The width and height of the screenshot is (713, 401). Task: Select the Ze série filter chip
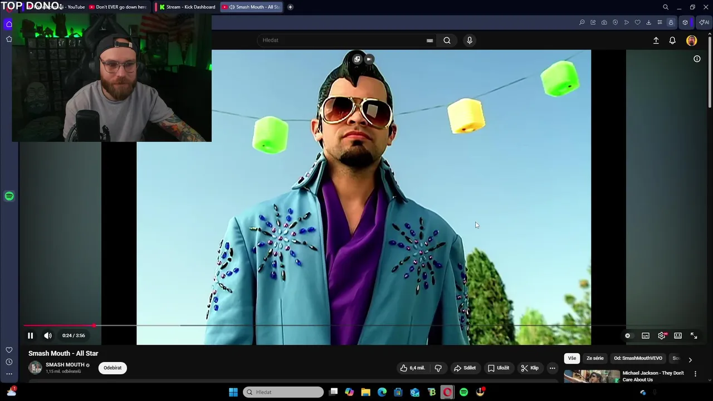point(595,359)
